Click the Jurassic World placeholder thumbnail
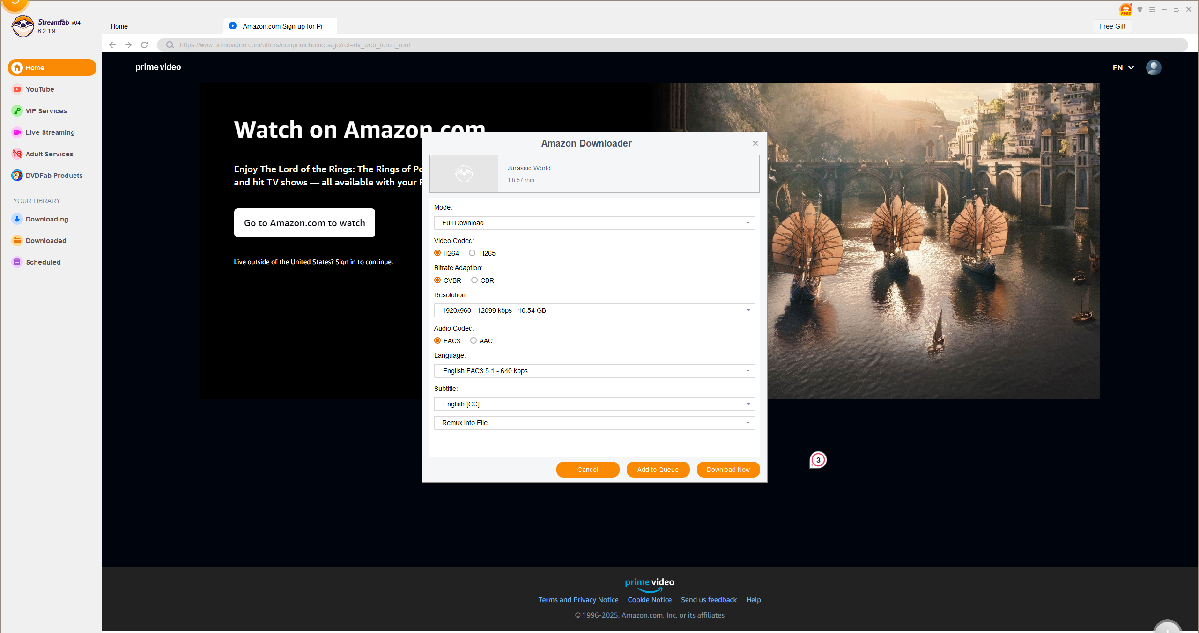 (464, 174)
